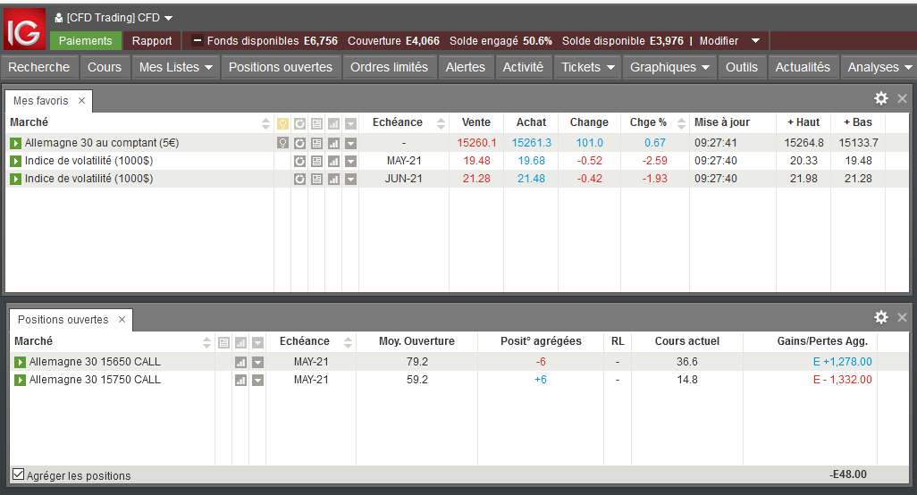Toggle Agréger les positions checkbox
917x495 pixels.
click(x=18, y=474)
